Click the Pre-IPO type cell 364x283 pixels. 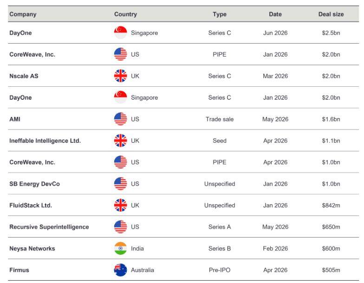(x=219, y=270)
